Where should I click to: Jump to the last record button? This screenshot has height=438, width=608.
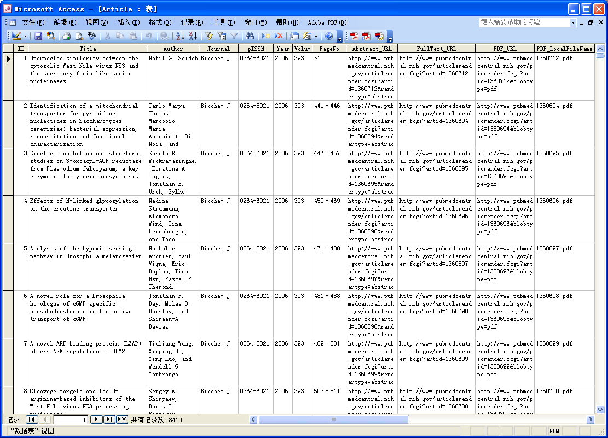pos(108,419)
